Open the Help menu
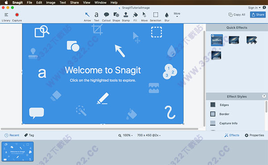This screenshot has height=165, width=268. tap(114, 3)
